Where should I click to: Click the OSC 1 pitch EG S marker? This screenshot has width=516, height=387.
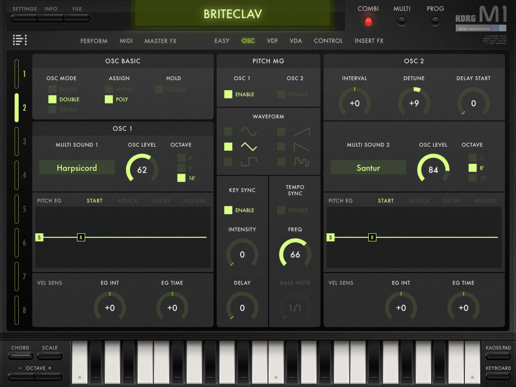39,237
